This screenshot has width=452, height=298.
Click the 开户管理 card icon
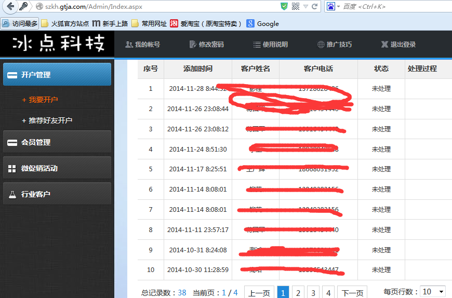12,75
